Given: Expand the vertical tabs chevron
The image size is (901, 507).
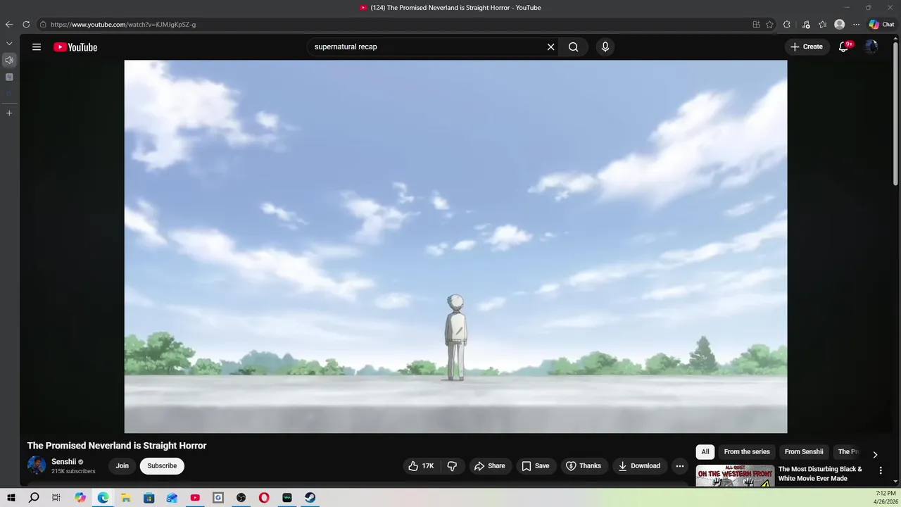Looking at the screenshot, I should coord(9,44).
